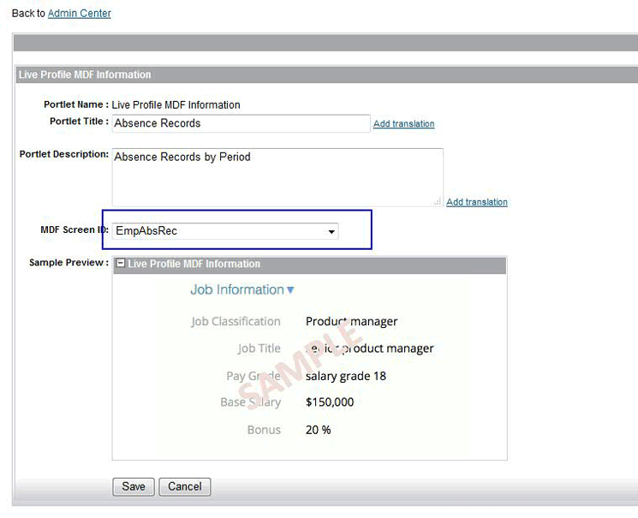Image resolution: width=638 pixels, height=518 pixels.
Task: Click the 20 % bonus value
Action: pyautogui.click(x=318, y=430)
